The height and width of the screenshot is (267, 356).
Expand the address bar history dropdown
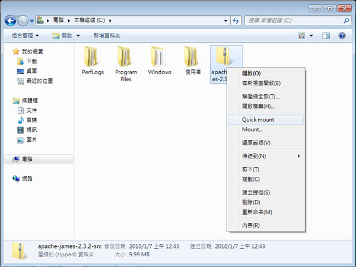225,21
